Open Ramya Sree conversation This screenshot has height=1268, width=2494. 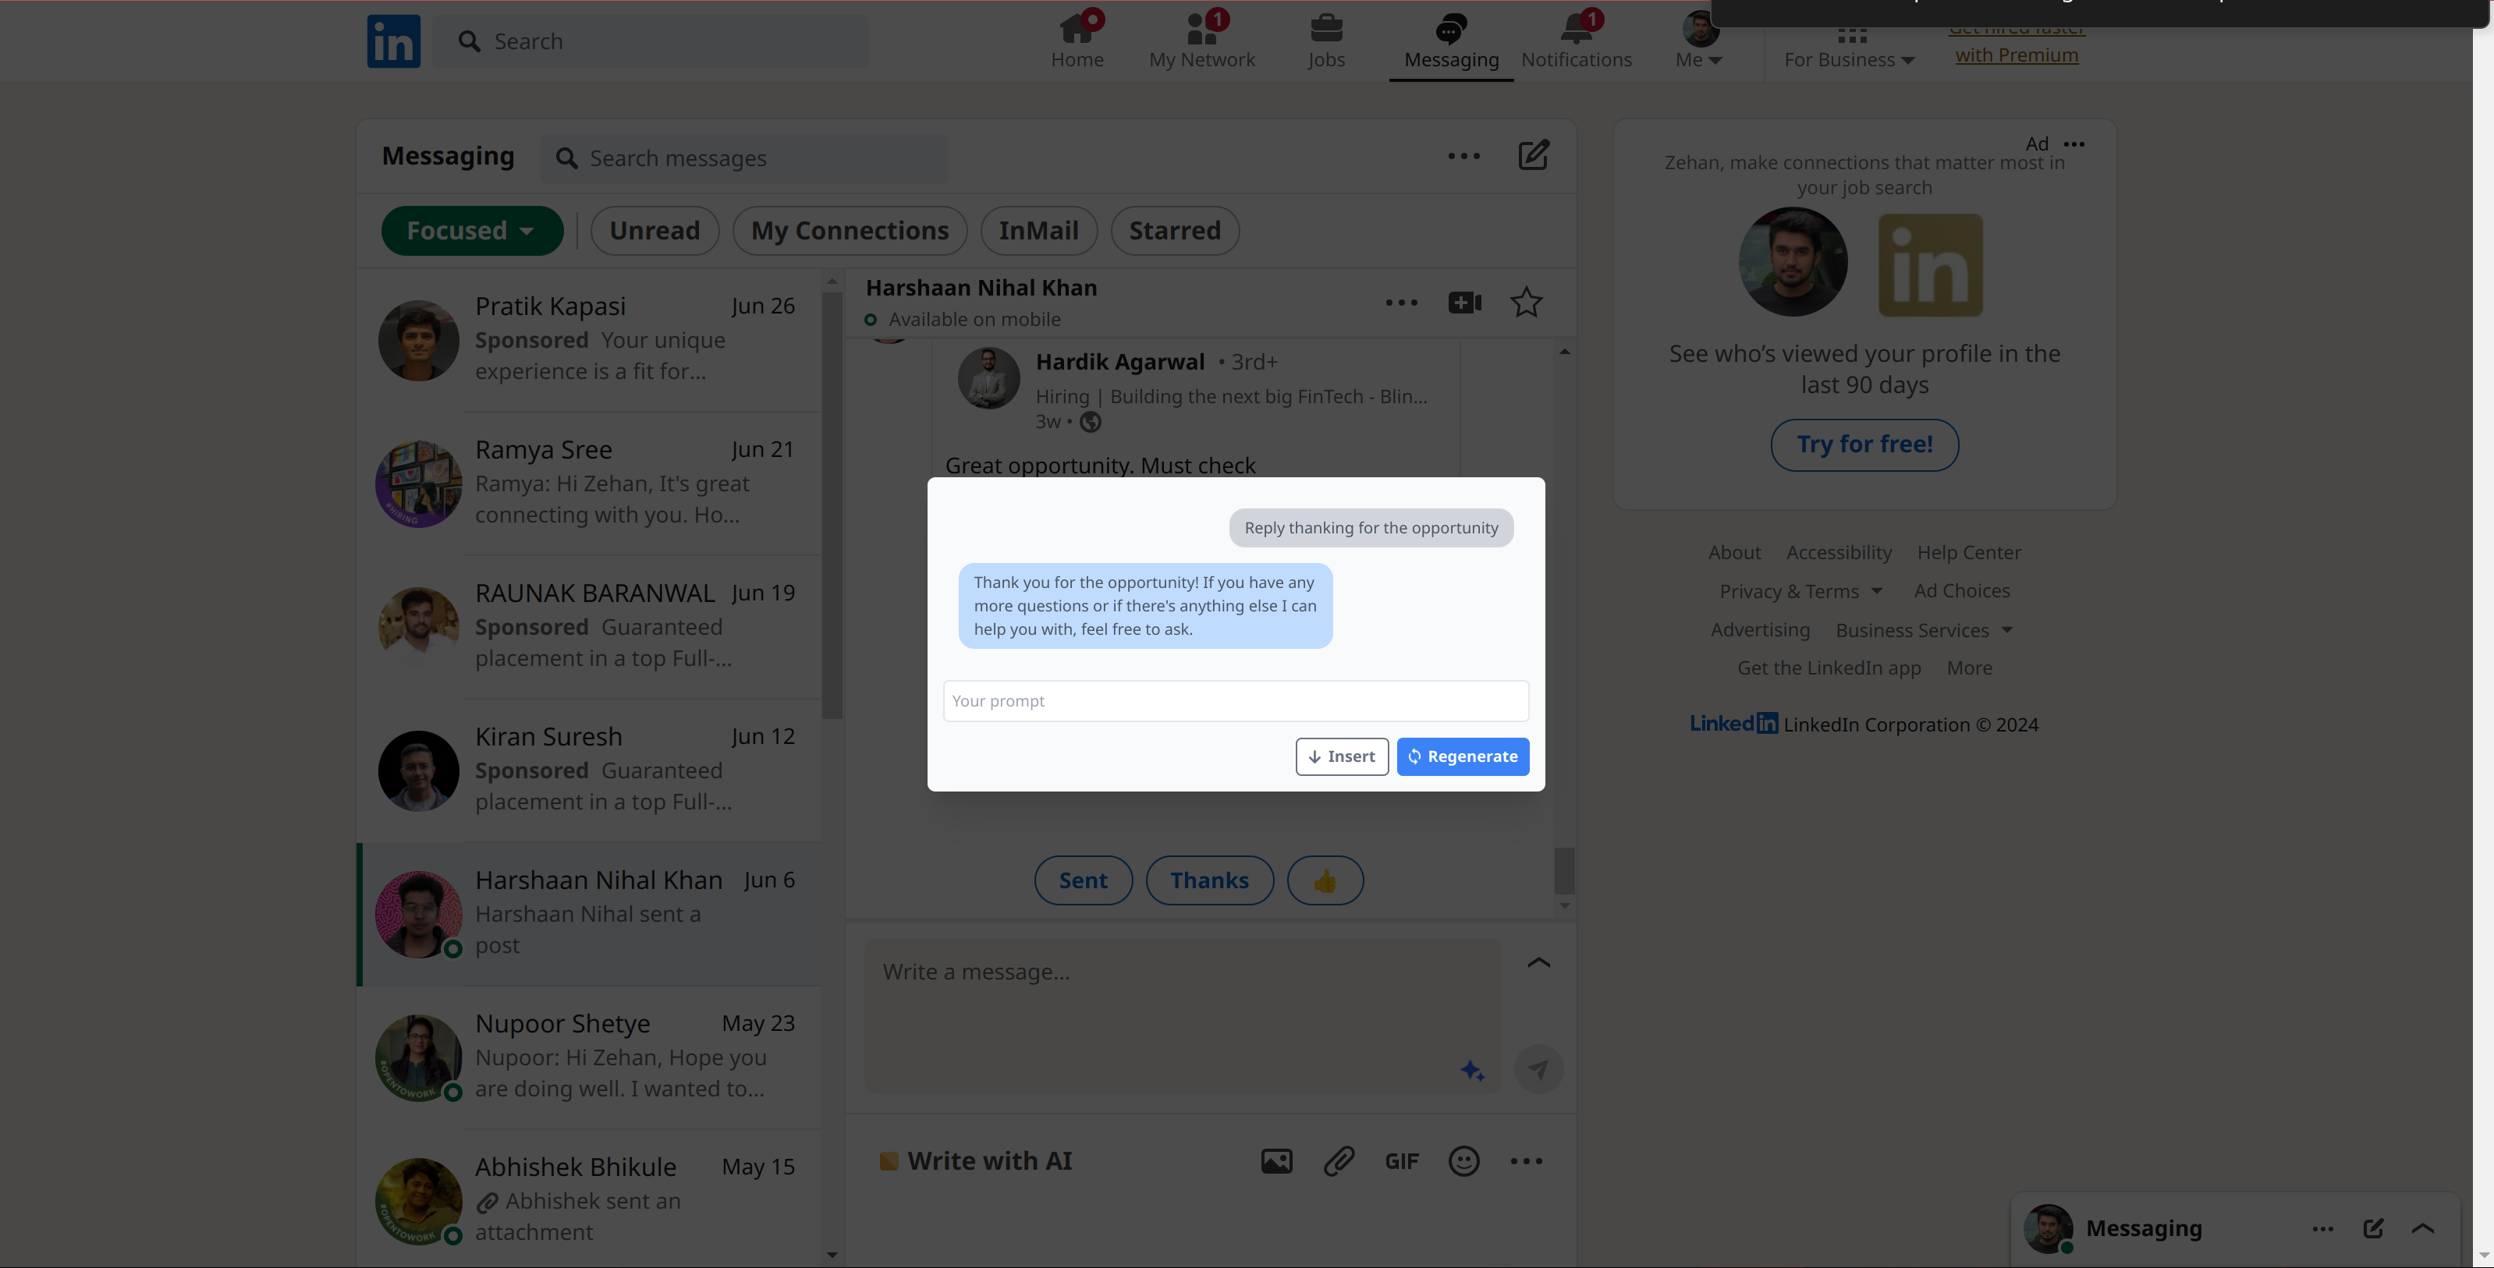click(x=589, y=483)
